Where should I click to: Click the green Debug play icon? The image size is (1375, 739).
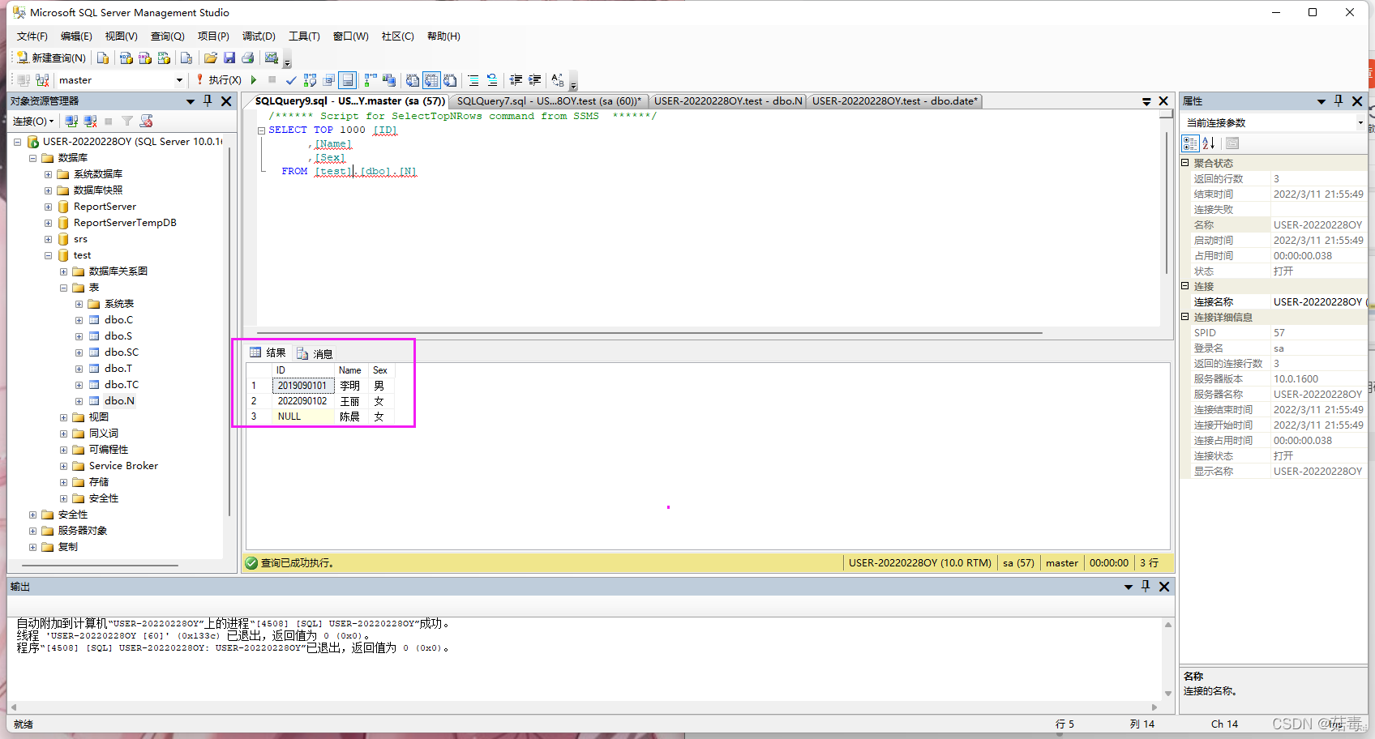point(254,80)
